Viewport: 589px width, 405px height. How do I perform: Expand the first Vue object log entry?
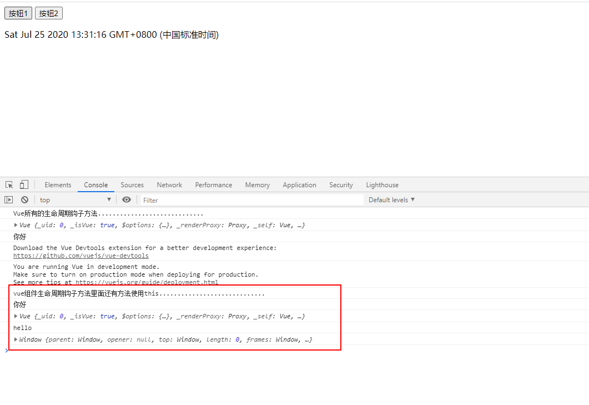(16, 225)
